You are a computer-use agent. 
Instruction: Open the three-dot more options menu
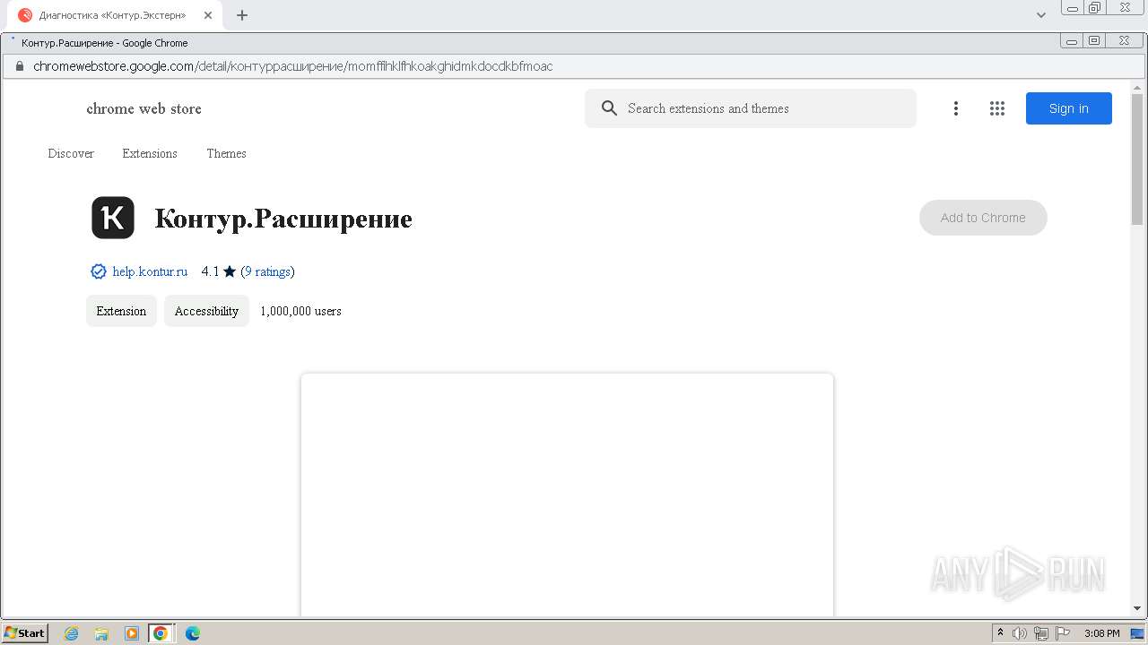(956, 108)
